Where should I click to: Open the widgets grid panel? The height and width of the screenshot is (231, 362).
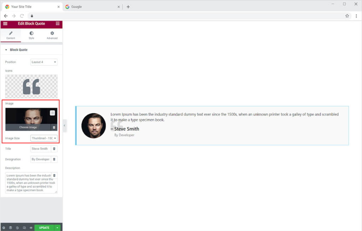point(58,24)
